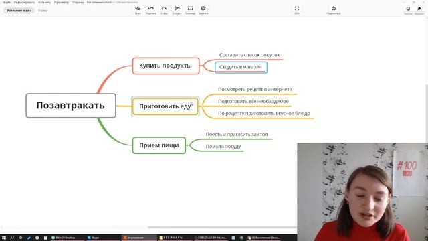Click subtopic Сходить в магазин
Image resolution: width=428 pixels, height=241 pixels.
(241, 67)
